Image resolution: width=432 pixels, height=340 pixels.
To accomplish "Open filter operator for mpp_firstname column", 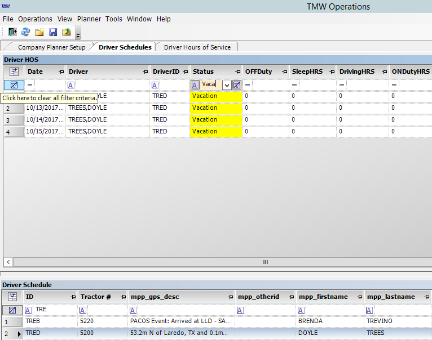I will click(301, 310).
